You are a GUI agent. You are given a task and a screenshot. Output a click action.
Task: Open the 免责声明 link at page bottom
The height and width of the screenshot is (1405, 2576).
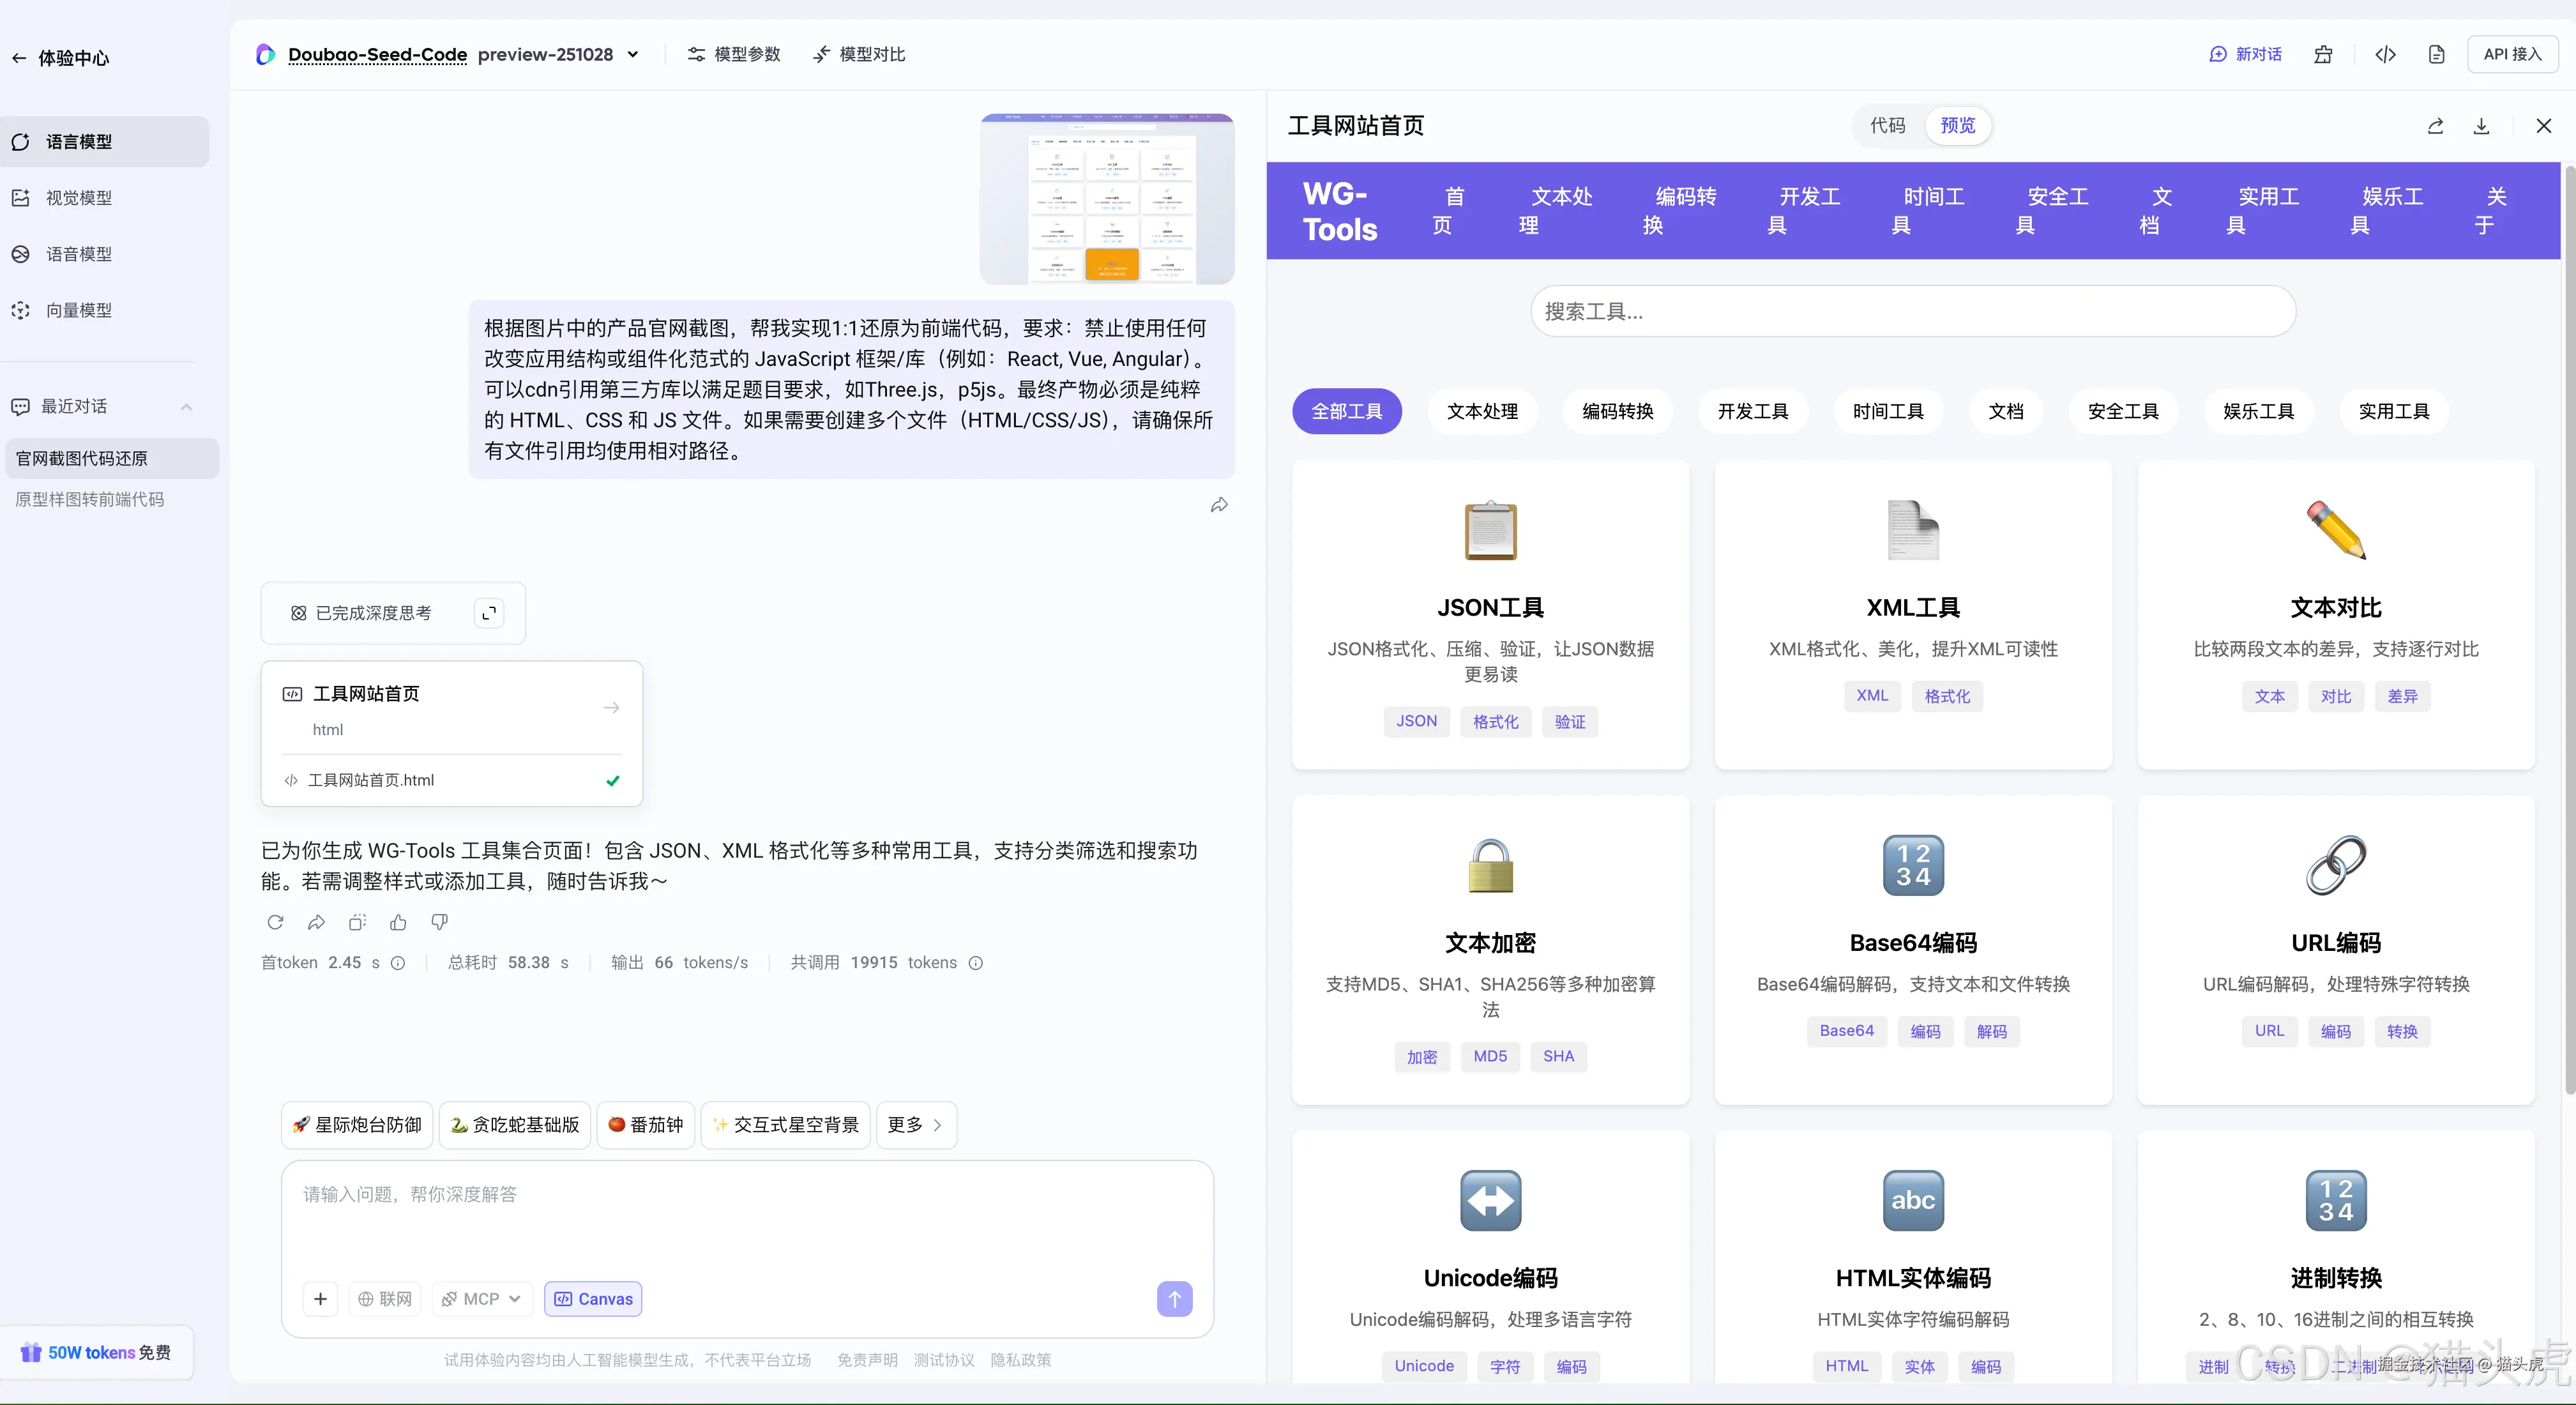click(x=867, y=1360)
